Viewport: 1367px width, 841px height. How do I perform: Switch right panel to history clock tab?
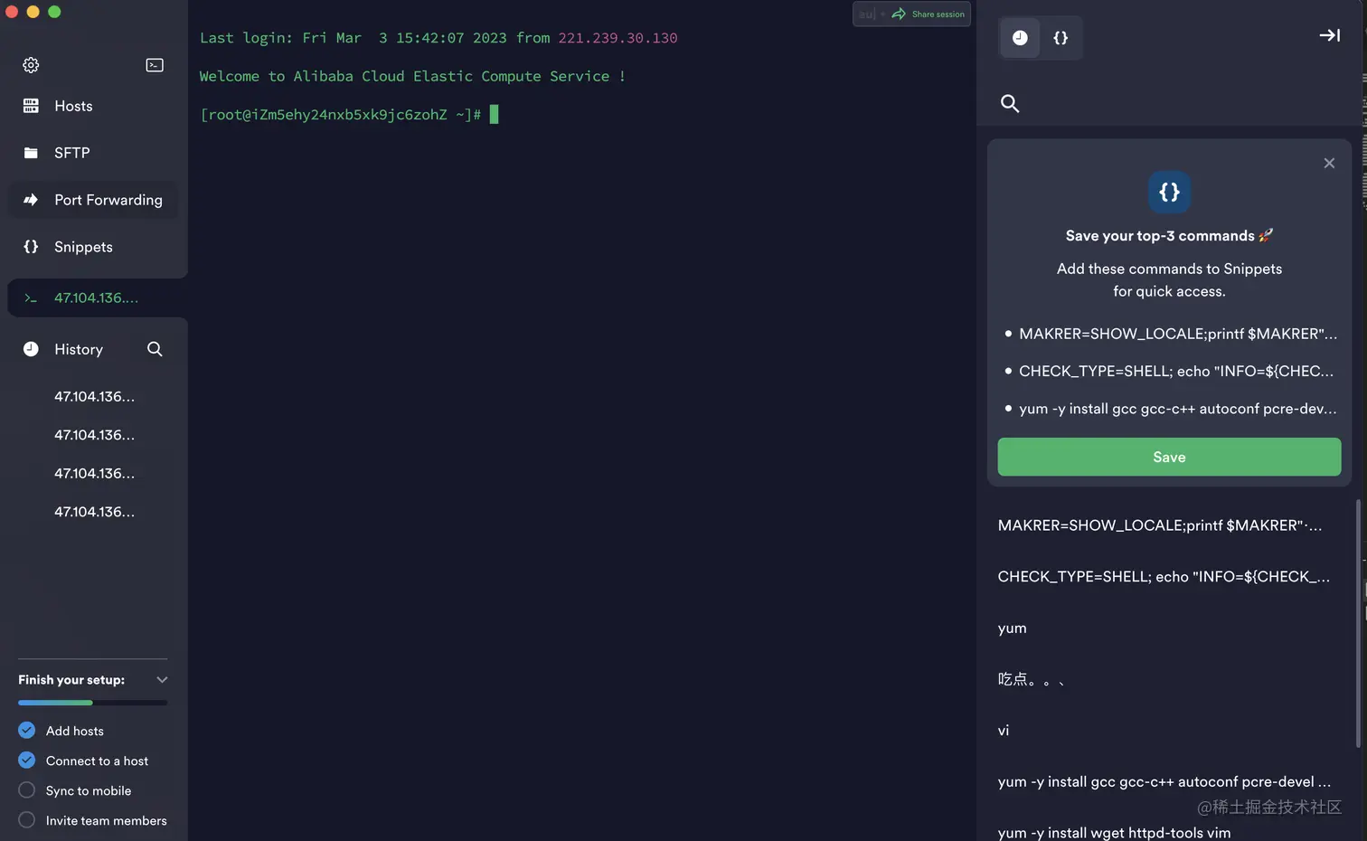click(1020, 38)
